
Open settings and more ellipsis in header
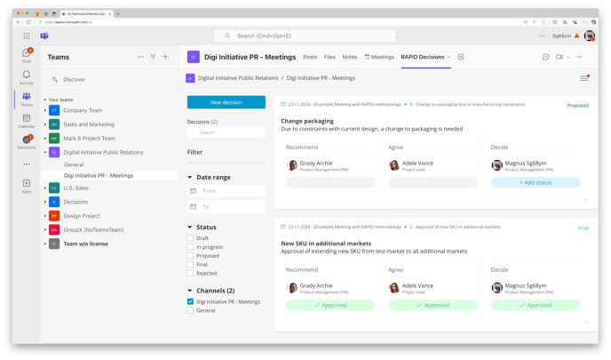pyautogui.click(x=542, y=36)
